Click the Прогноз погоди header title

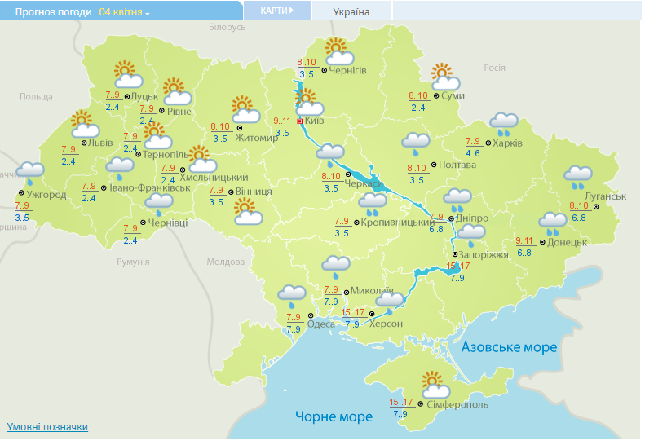[46, 12]
